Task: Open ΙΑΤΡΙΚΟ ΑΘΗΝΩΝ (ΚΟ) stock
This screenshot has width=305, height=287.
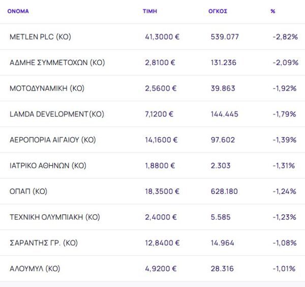Action: pyautogui.click(x=48, y=165)
